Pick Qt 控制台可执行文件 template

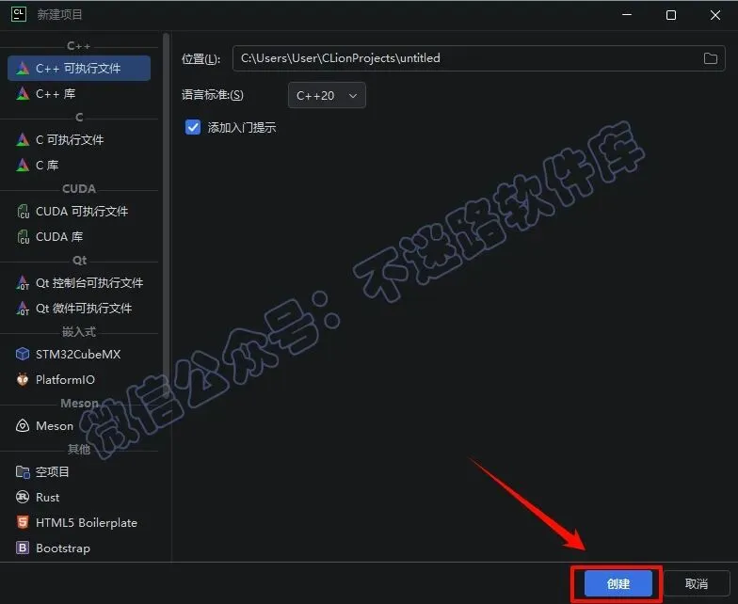pos(79,282)
